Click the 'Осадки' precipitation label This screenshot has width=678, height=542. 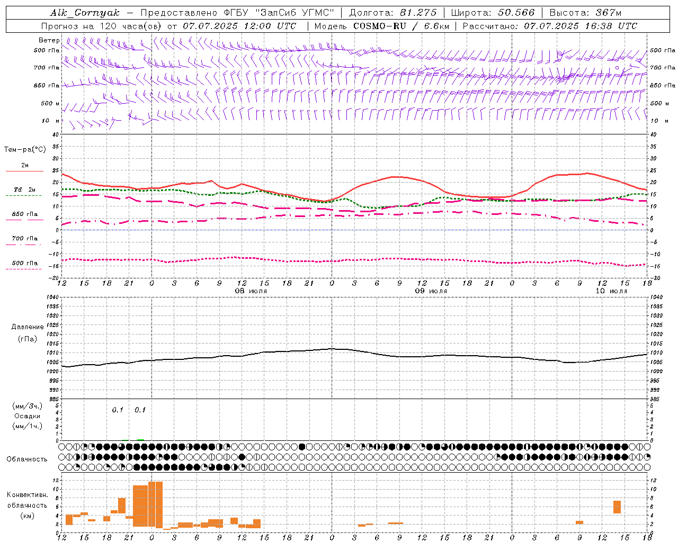click(x=28, y=416)
